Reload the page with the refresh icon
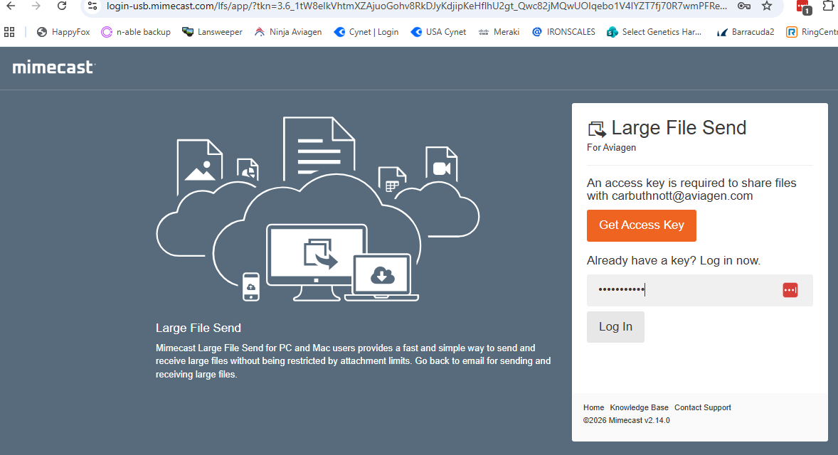This screenshot has height=455, width=838. (62, 6)
